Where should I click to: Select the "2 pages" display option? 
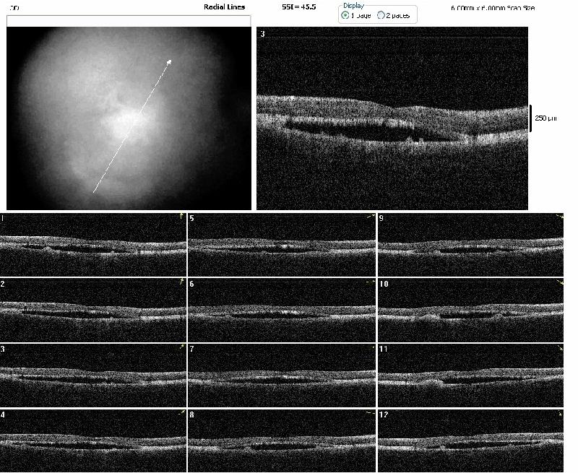[381, 15]
